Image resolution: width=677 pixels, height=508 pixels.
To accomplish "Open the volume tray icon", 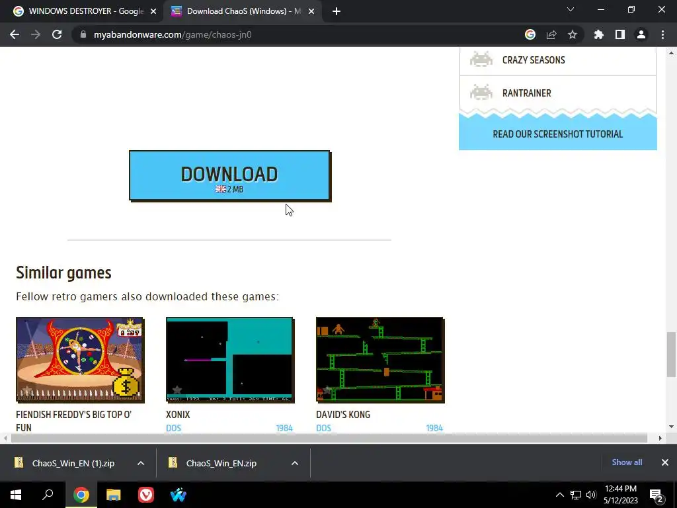I will [591, 495].
